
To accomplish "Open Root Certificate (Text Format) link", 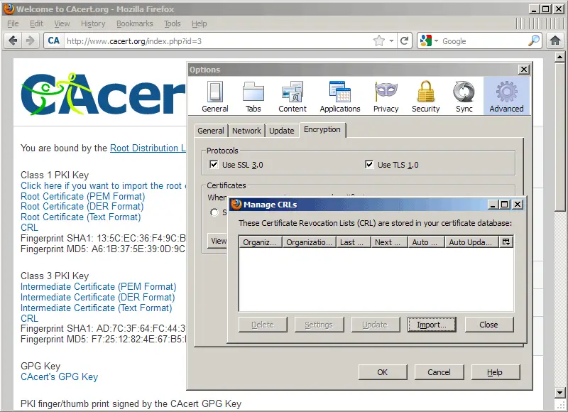I will point(81,217).
